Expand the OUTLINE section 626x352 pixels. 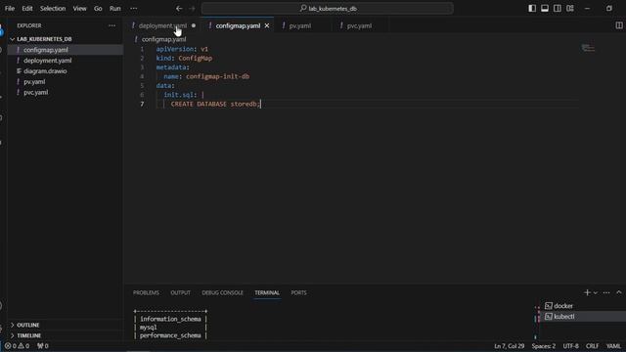(28, 326)
